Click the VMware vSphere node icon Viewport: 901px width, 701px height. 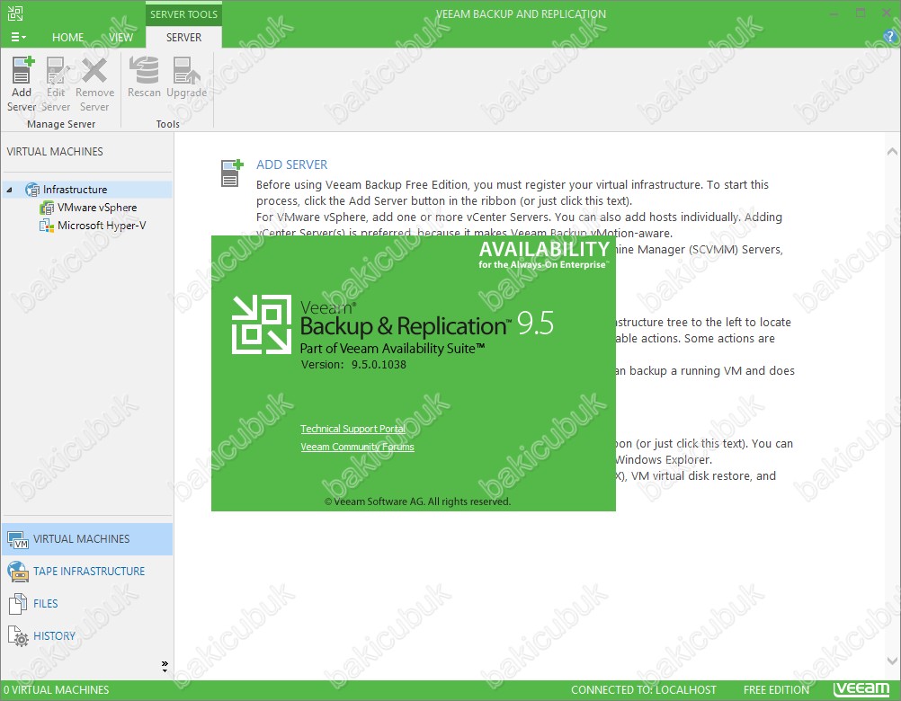pyautogui.click(x=47, y=208)
